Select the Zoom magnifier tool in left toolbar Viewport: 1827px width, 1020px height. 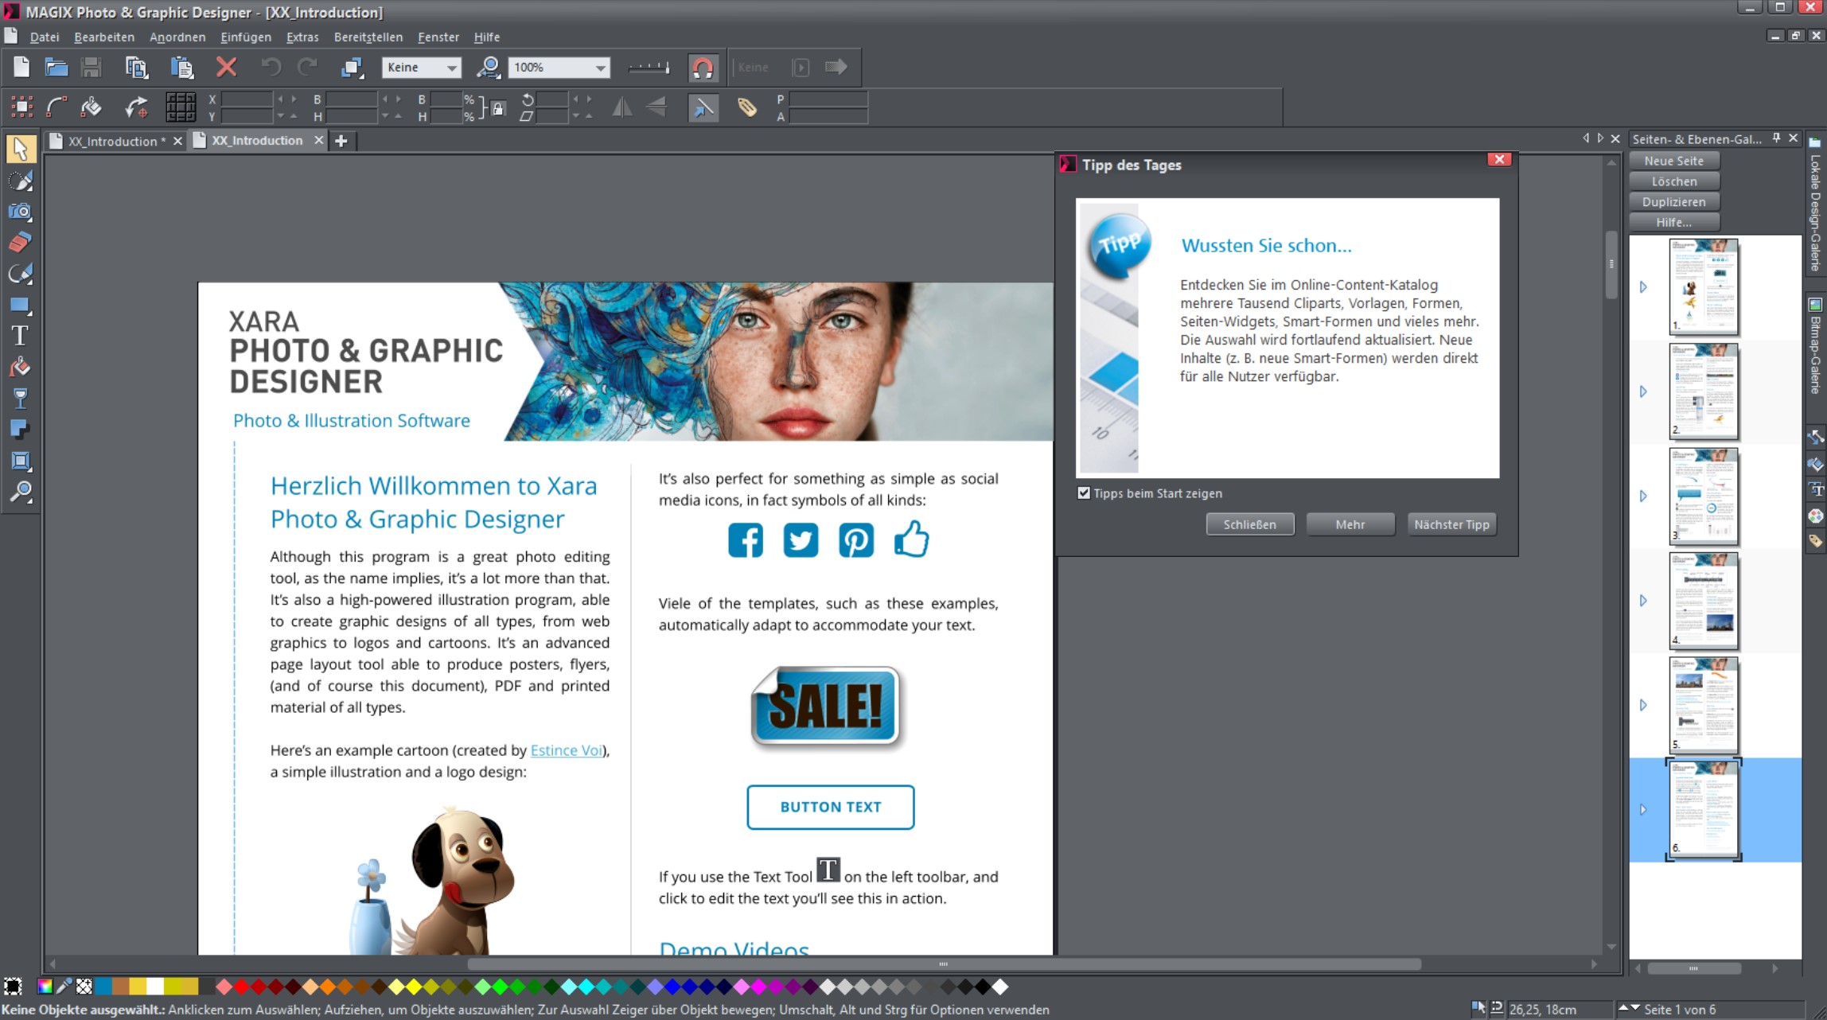pyautogui.click(x=21, y=492)
